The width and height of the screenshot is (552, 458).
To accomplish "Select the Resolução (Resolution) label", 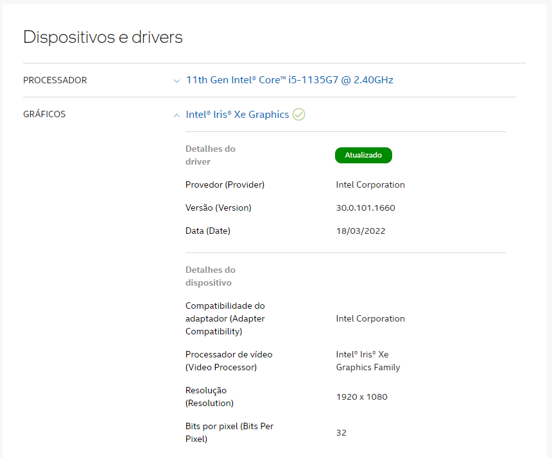I will pyautogui.click(x=209, y=397).
